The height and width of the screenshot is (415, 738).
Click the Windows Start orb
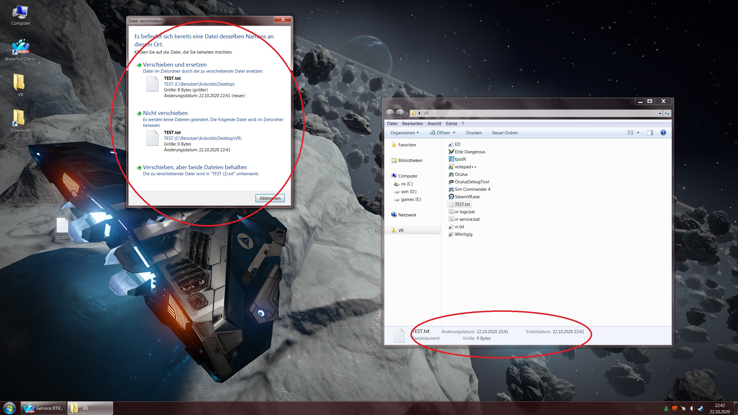pyautogui.click(x=9, y=408)
